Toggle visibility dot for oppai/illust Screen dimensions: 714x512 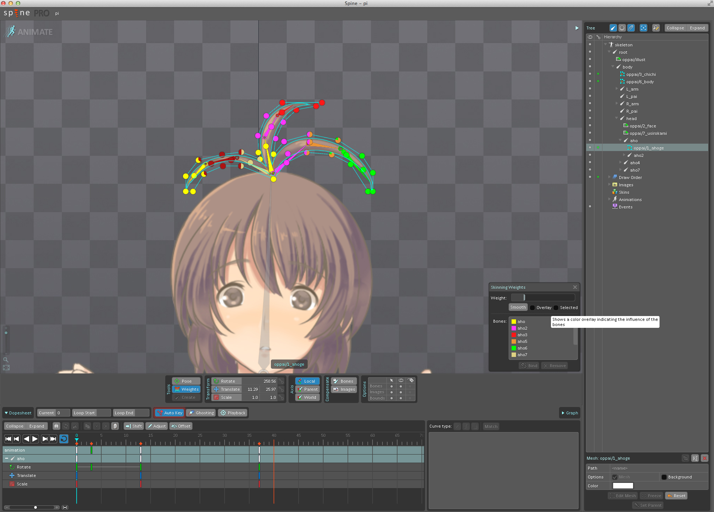point(590,59)
